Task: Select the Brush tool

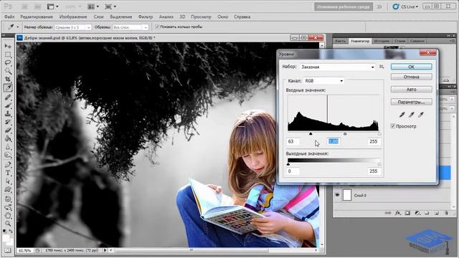Action: 8,105
